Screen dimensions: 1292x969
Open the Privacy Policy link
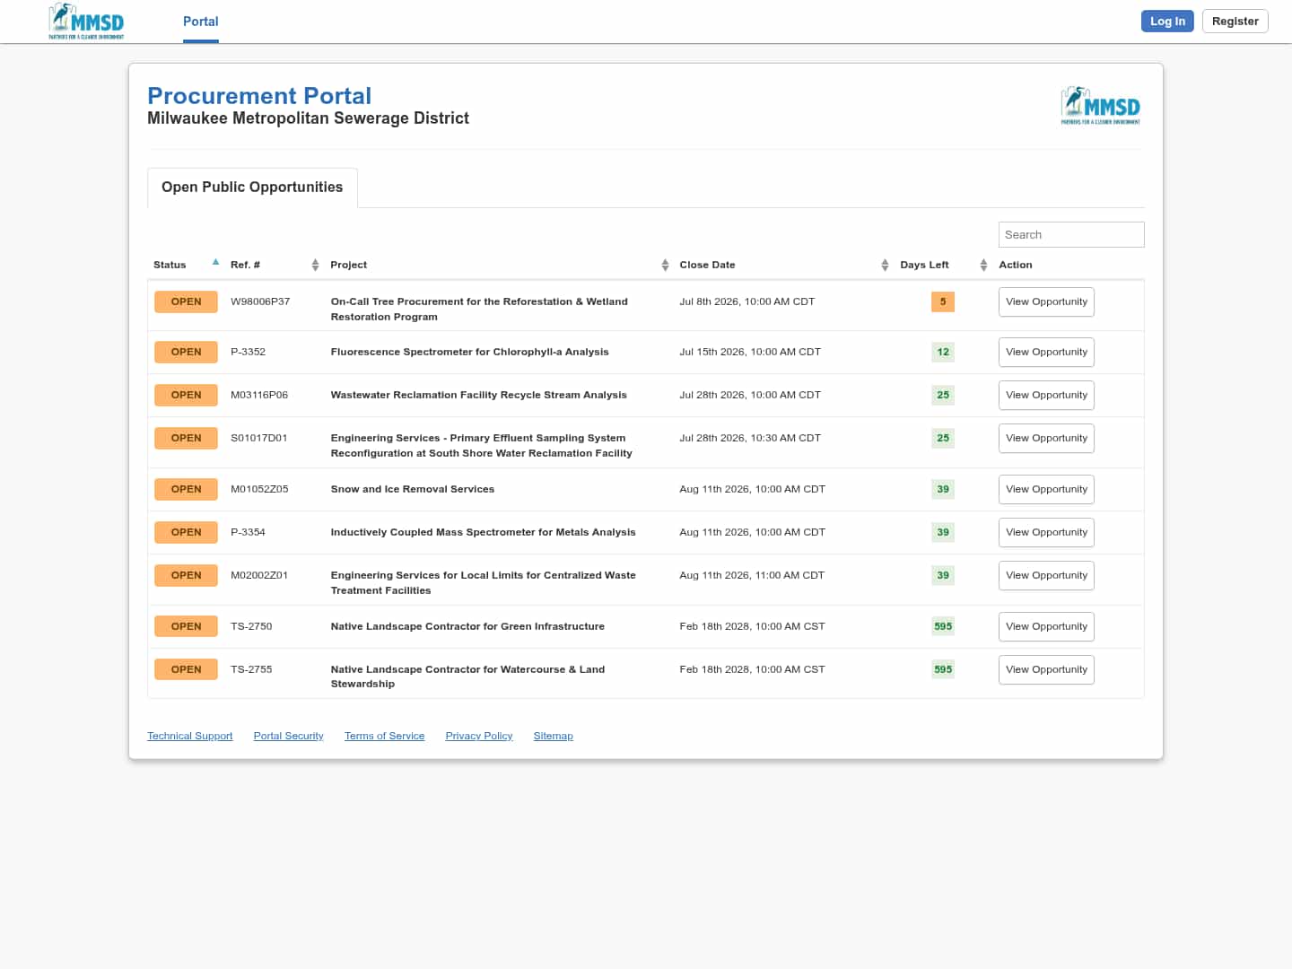(x=479, y=736)
